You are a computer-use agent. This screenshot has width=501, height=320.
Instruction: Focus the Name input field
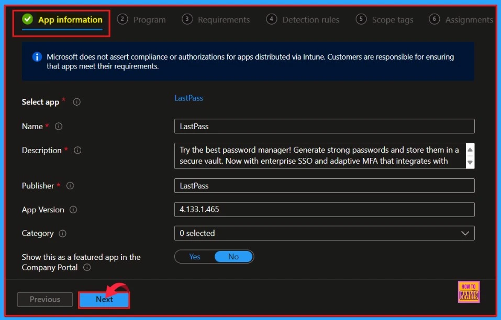[x=324, y=127]
